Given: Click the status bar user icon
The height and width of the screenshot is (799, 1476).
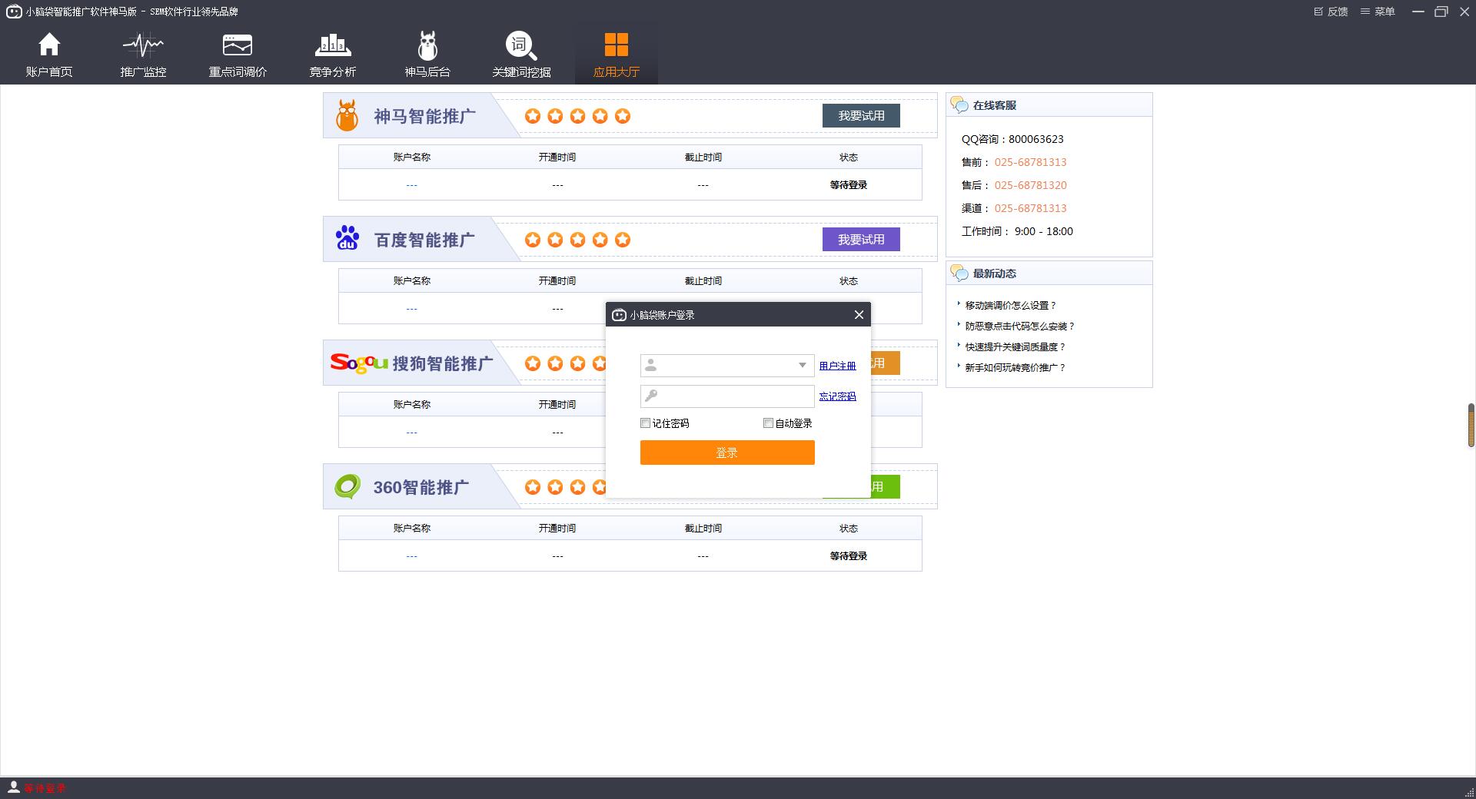Looking at the screenshot, I should pos(13,787).
